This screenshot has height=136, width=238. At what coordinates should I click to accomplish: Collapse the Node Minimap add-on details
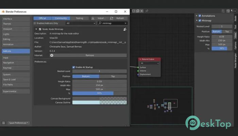[x=36, y=29]
